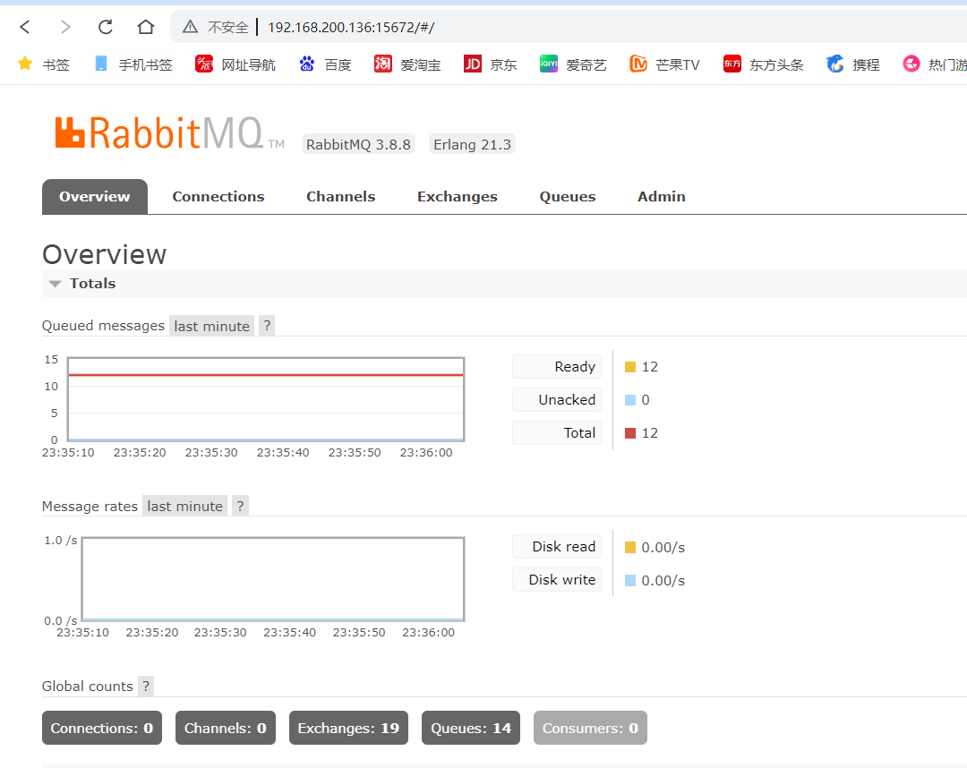Switch to the Channels tab

(340, 197)
